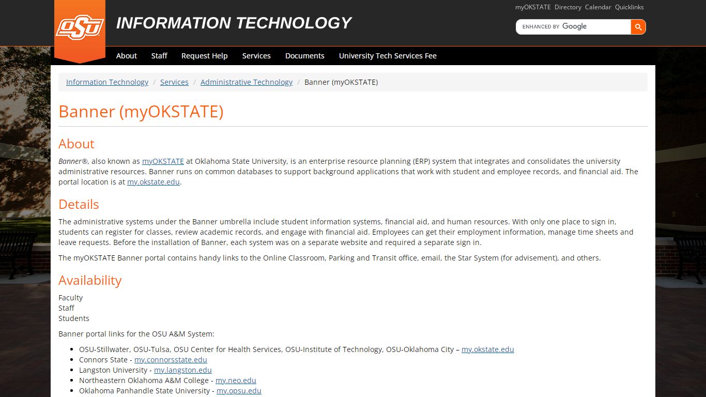Open University Tech Services Fee menu
The width and height of the screenshot is (706, 397).
pyautogui.click(x=388, y=56)
